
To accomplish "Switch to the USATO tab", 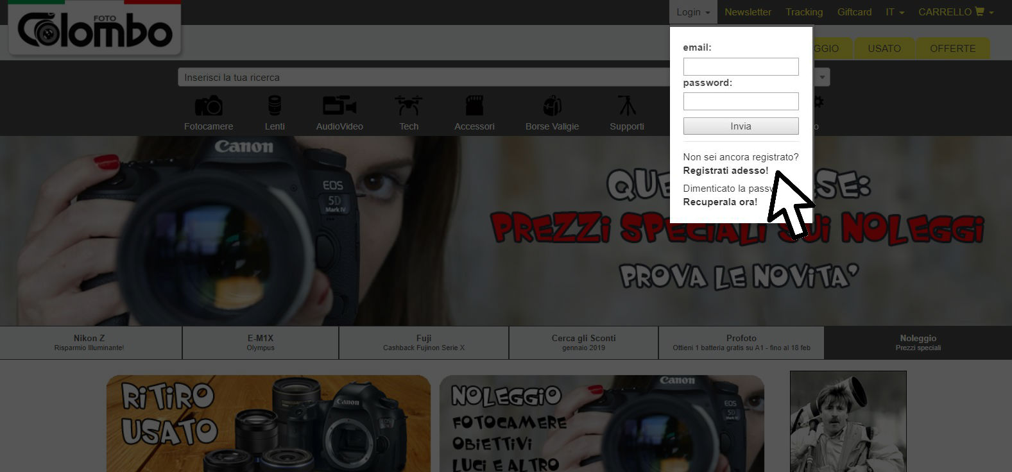I will tap(884, 49).
